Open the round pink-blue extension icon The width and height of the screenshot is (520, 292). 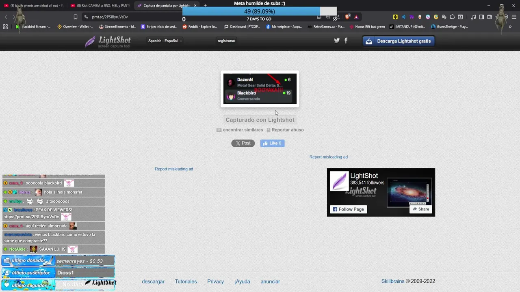pos(428,17)
